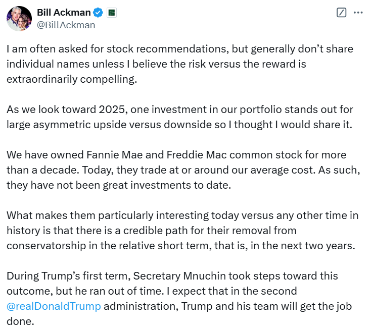Click the Bill Ackman display name
371x333 pixels.
64,13
